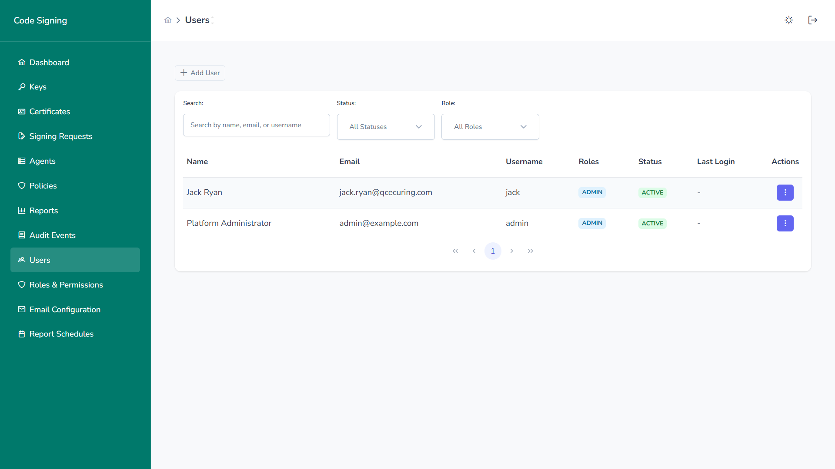This screenshot has width=835, height=469.
Task: Open Certificates in the sidebar
Action: pyautogui.click(x=50, y=112)
